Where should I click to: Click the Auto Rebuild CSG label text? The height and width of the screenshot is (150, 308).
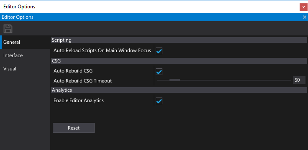click(73, 71)
